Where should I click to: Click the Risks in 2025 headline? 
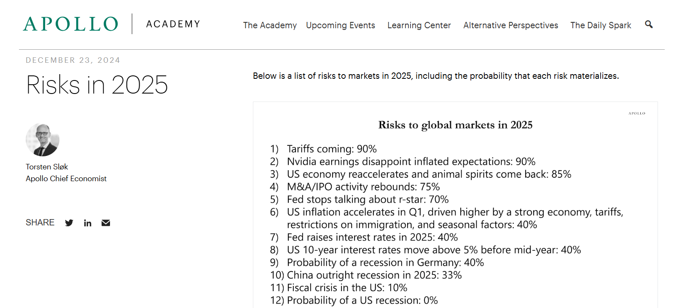pyautogui.click(x=97, y=85)
